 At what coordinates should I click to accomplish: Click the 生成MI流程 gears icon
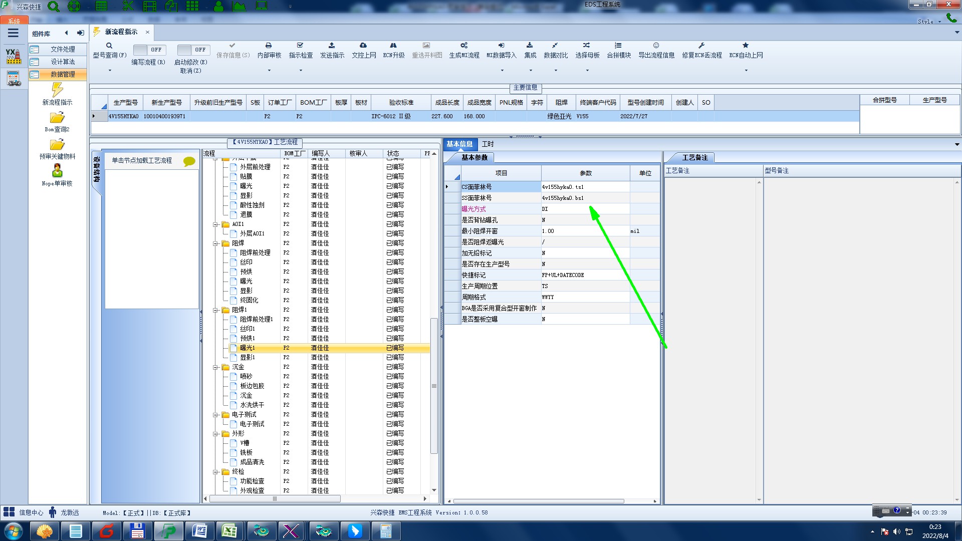coord(464,46)
